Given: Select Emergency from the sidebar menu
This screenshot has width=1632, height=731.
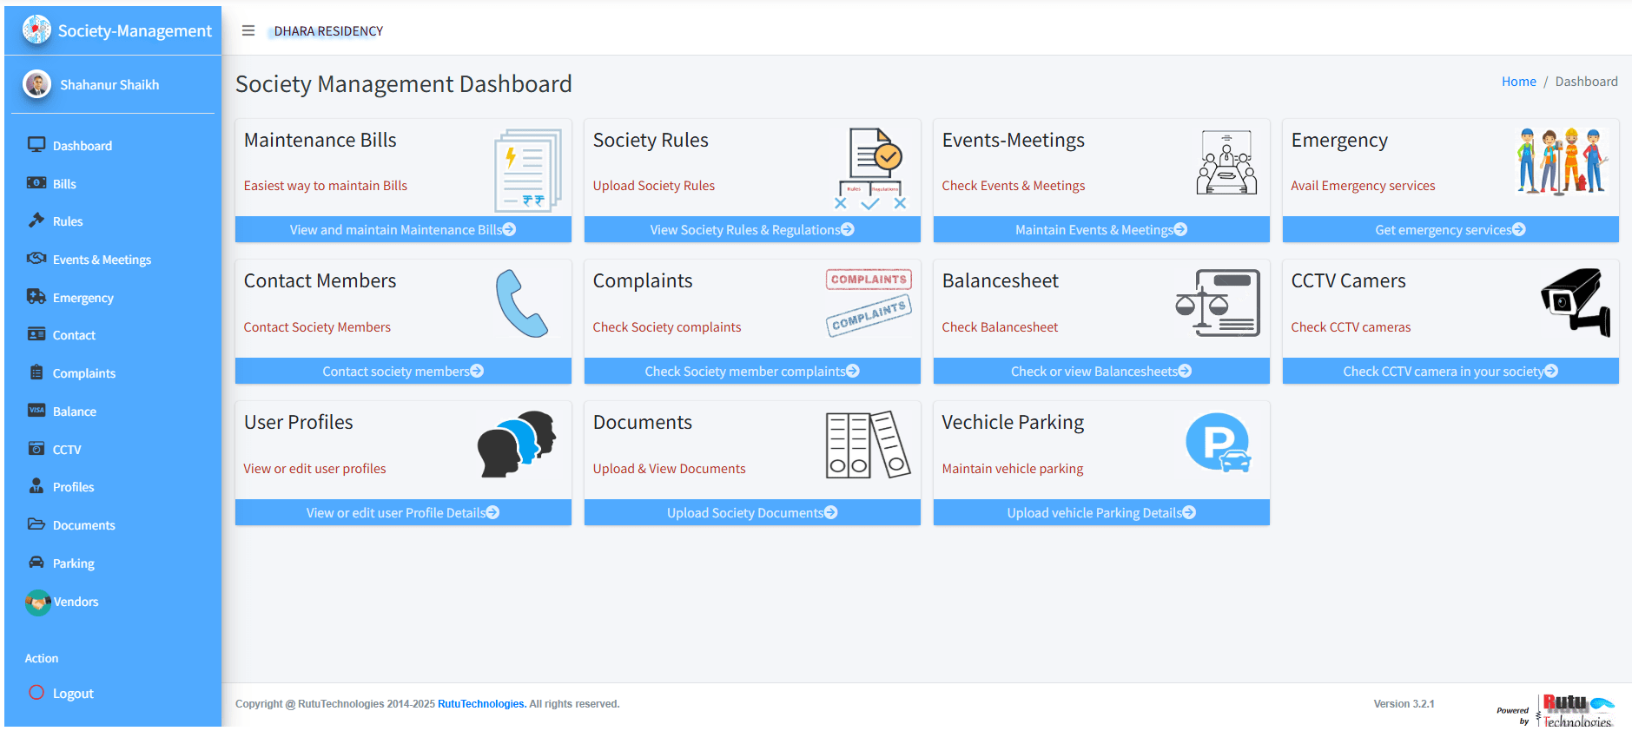Looking at the screenshot, I should coord(83,298).
